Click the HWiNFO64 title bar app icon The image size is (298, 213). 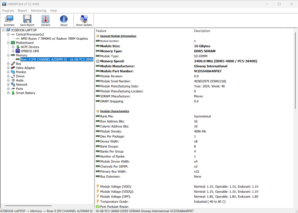(x=4, y=4)
